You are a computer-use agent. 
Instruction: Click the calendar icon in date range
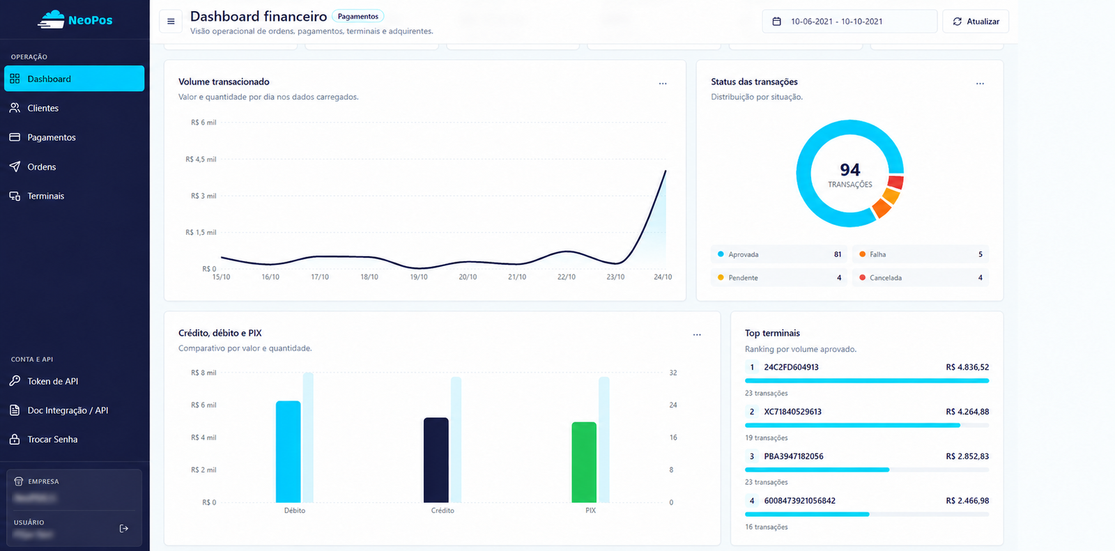pos(777,22)
